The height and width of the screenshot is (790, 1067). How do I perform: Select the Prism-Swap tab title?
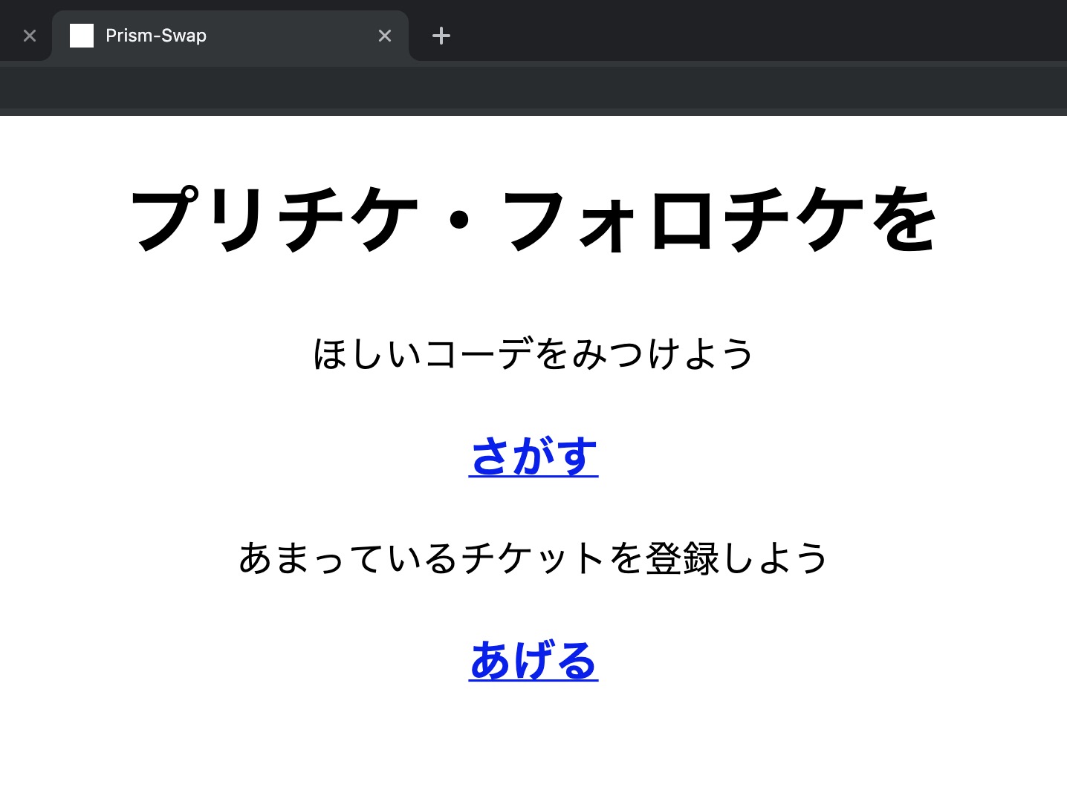[156, 36]
